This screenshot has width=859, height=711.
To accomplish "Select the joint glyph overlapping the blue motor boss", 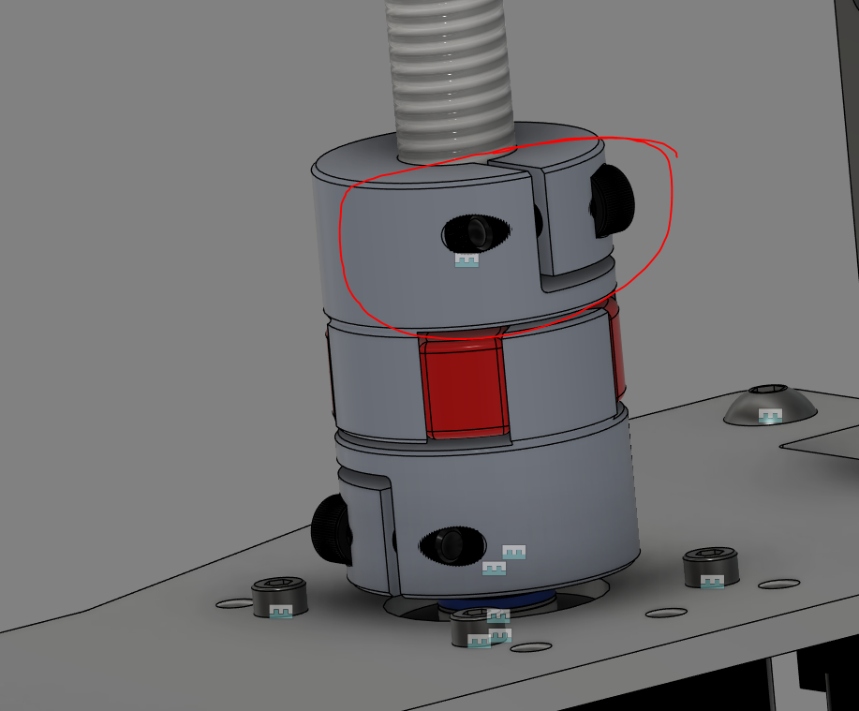I will coord(498,615).
